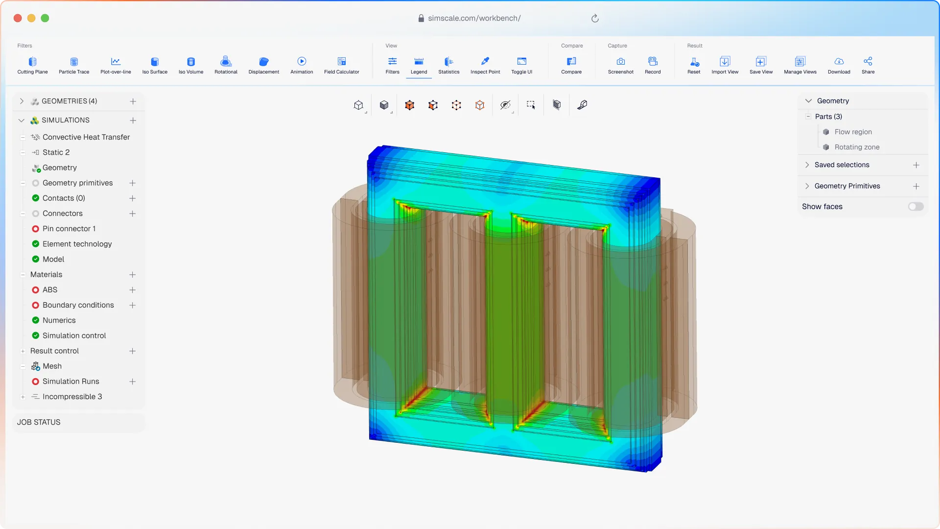Click the Import View icon
This screenshot has height=529, width=940.
click(x=725, y=61)
